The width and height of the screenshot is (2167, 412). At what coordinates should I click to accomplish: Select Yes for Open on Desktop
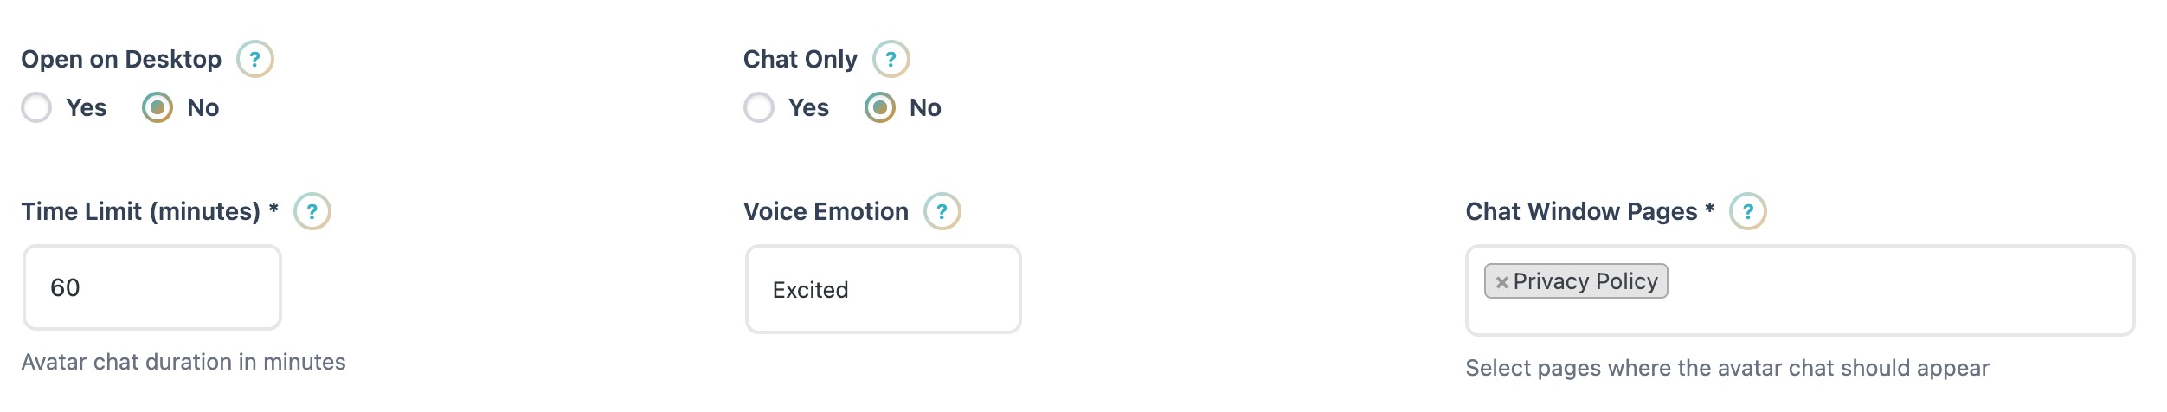tap(36, 107)
